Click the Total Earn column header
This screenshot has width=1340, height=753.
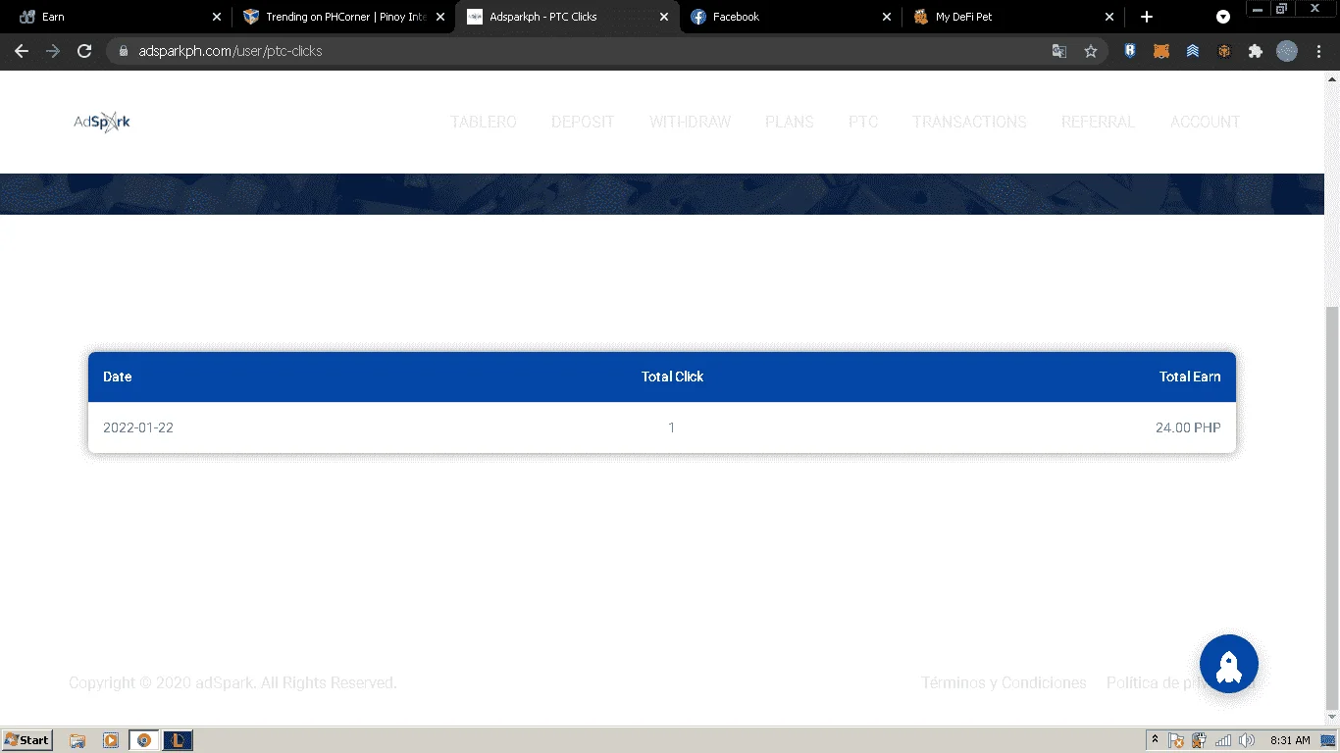pyautogui.click(x=1190, y=376)
